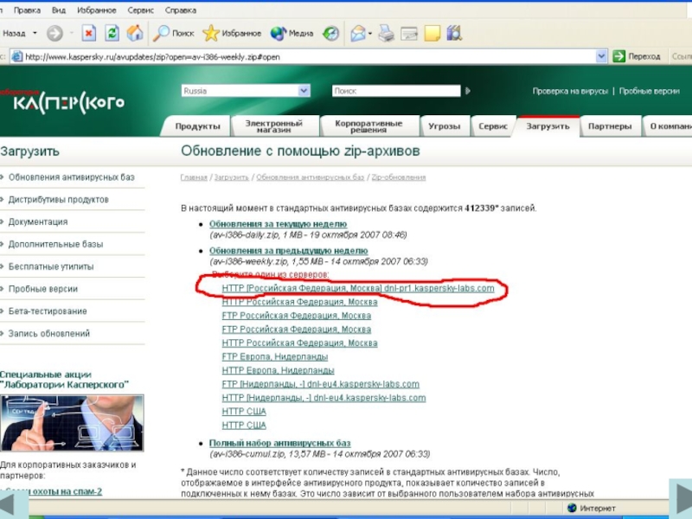The image size is (692, 519).
Task: Open Пробные версии link in header
Action: pyautogui.click(x=650, y=91)
